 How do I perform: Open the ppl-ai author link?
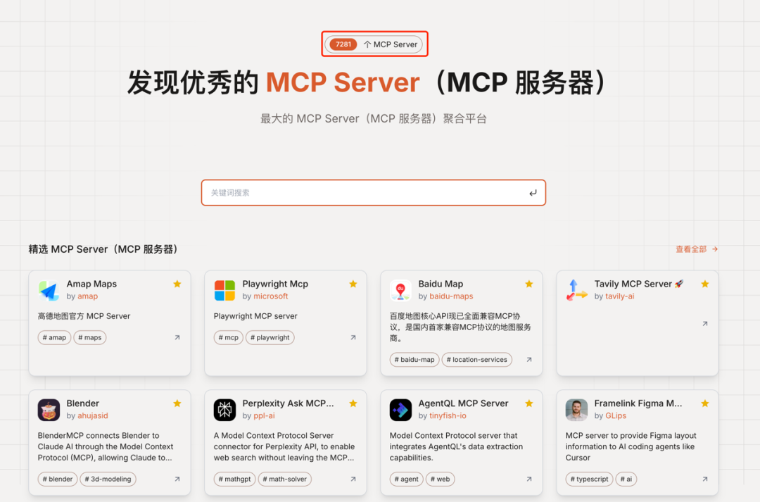264,415
